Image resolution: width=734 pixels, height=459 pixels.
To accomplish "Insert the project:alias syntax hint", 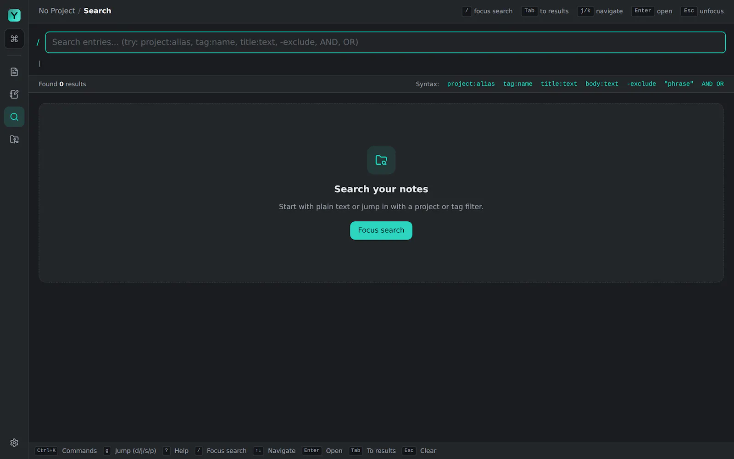I will point(471,84).
